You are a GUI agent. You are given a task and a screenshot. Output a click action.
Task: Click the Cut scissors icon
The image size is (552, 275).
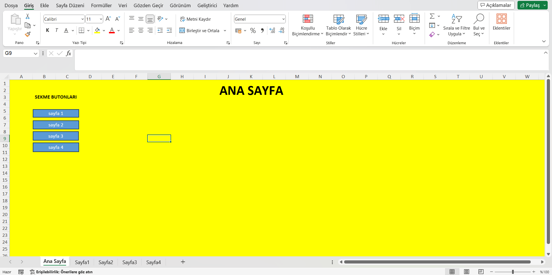click(28, 16)
